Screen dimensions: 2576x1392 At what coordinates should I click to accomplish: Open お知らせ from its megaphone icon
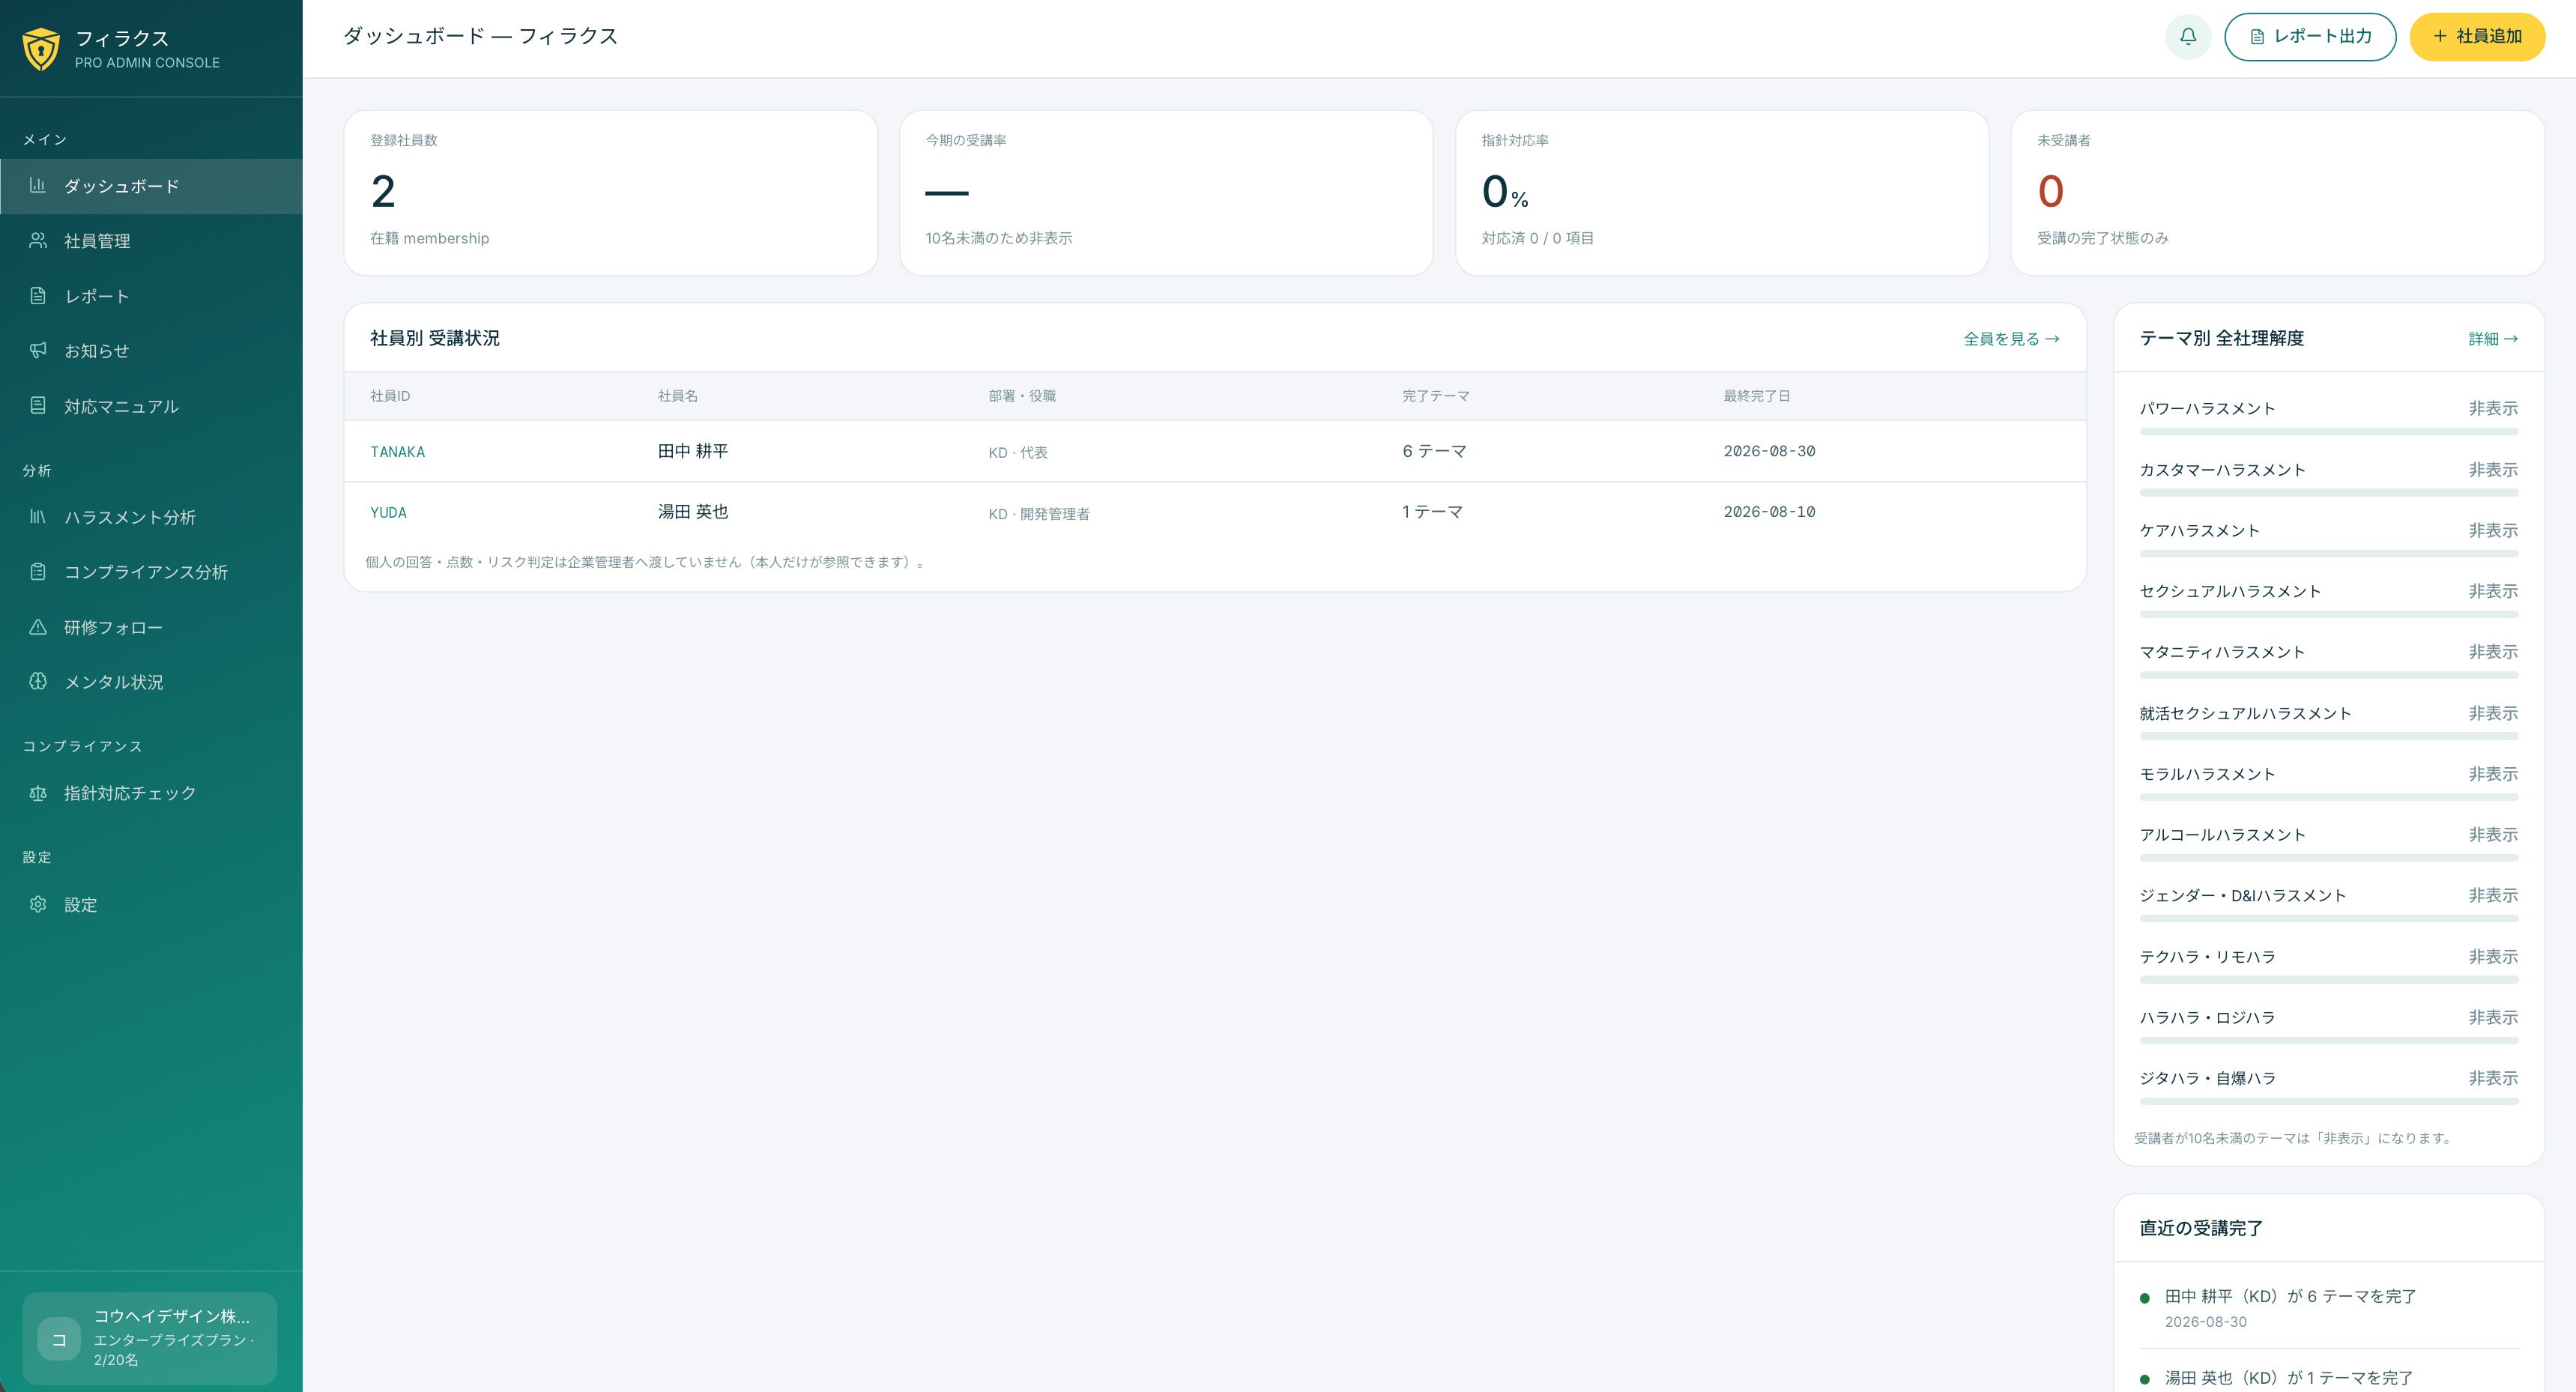point(38,350)
